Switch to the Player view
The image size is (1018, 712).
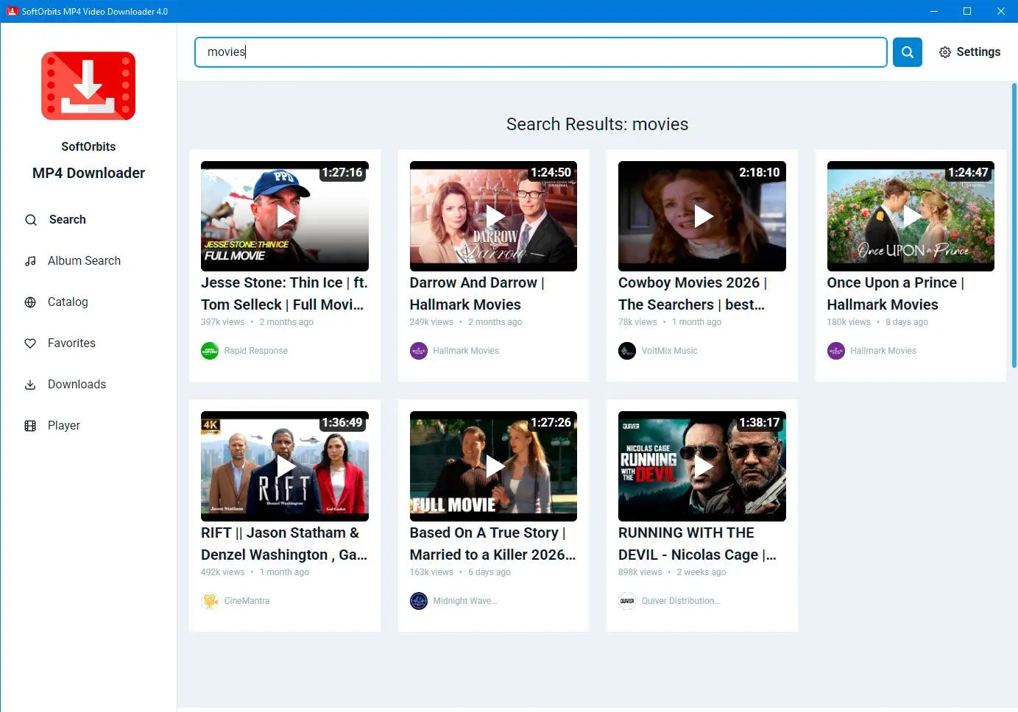(x=63, y=425)
